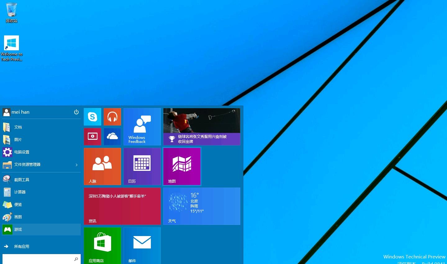Launch the 应用商店 (Store) tile

[x=102, y=246]
